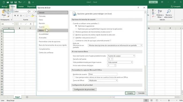The height and width of the screenshot is (102, 183).
Task: Save the workbook with the Save icon
Action: click(12, 2)
